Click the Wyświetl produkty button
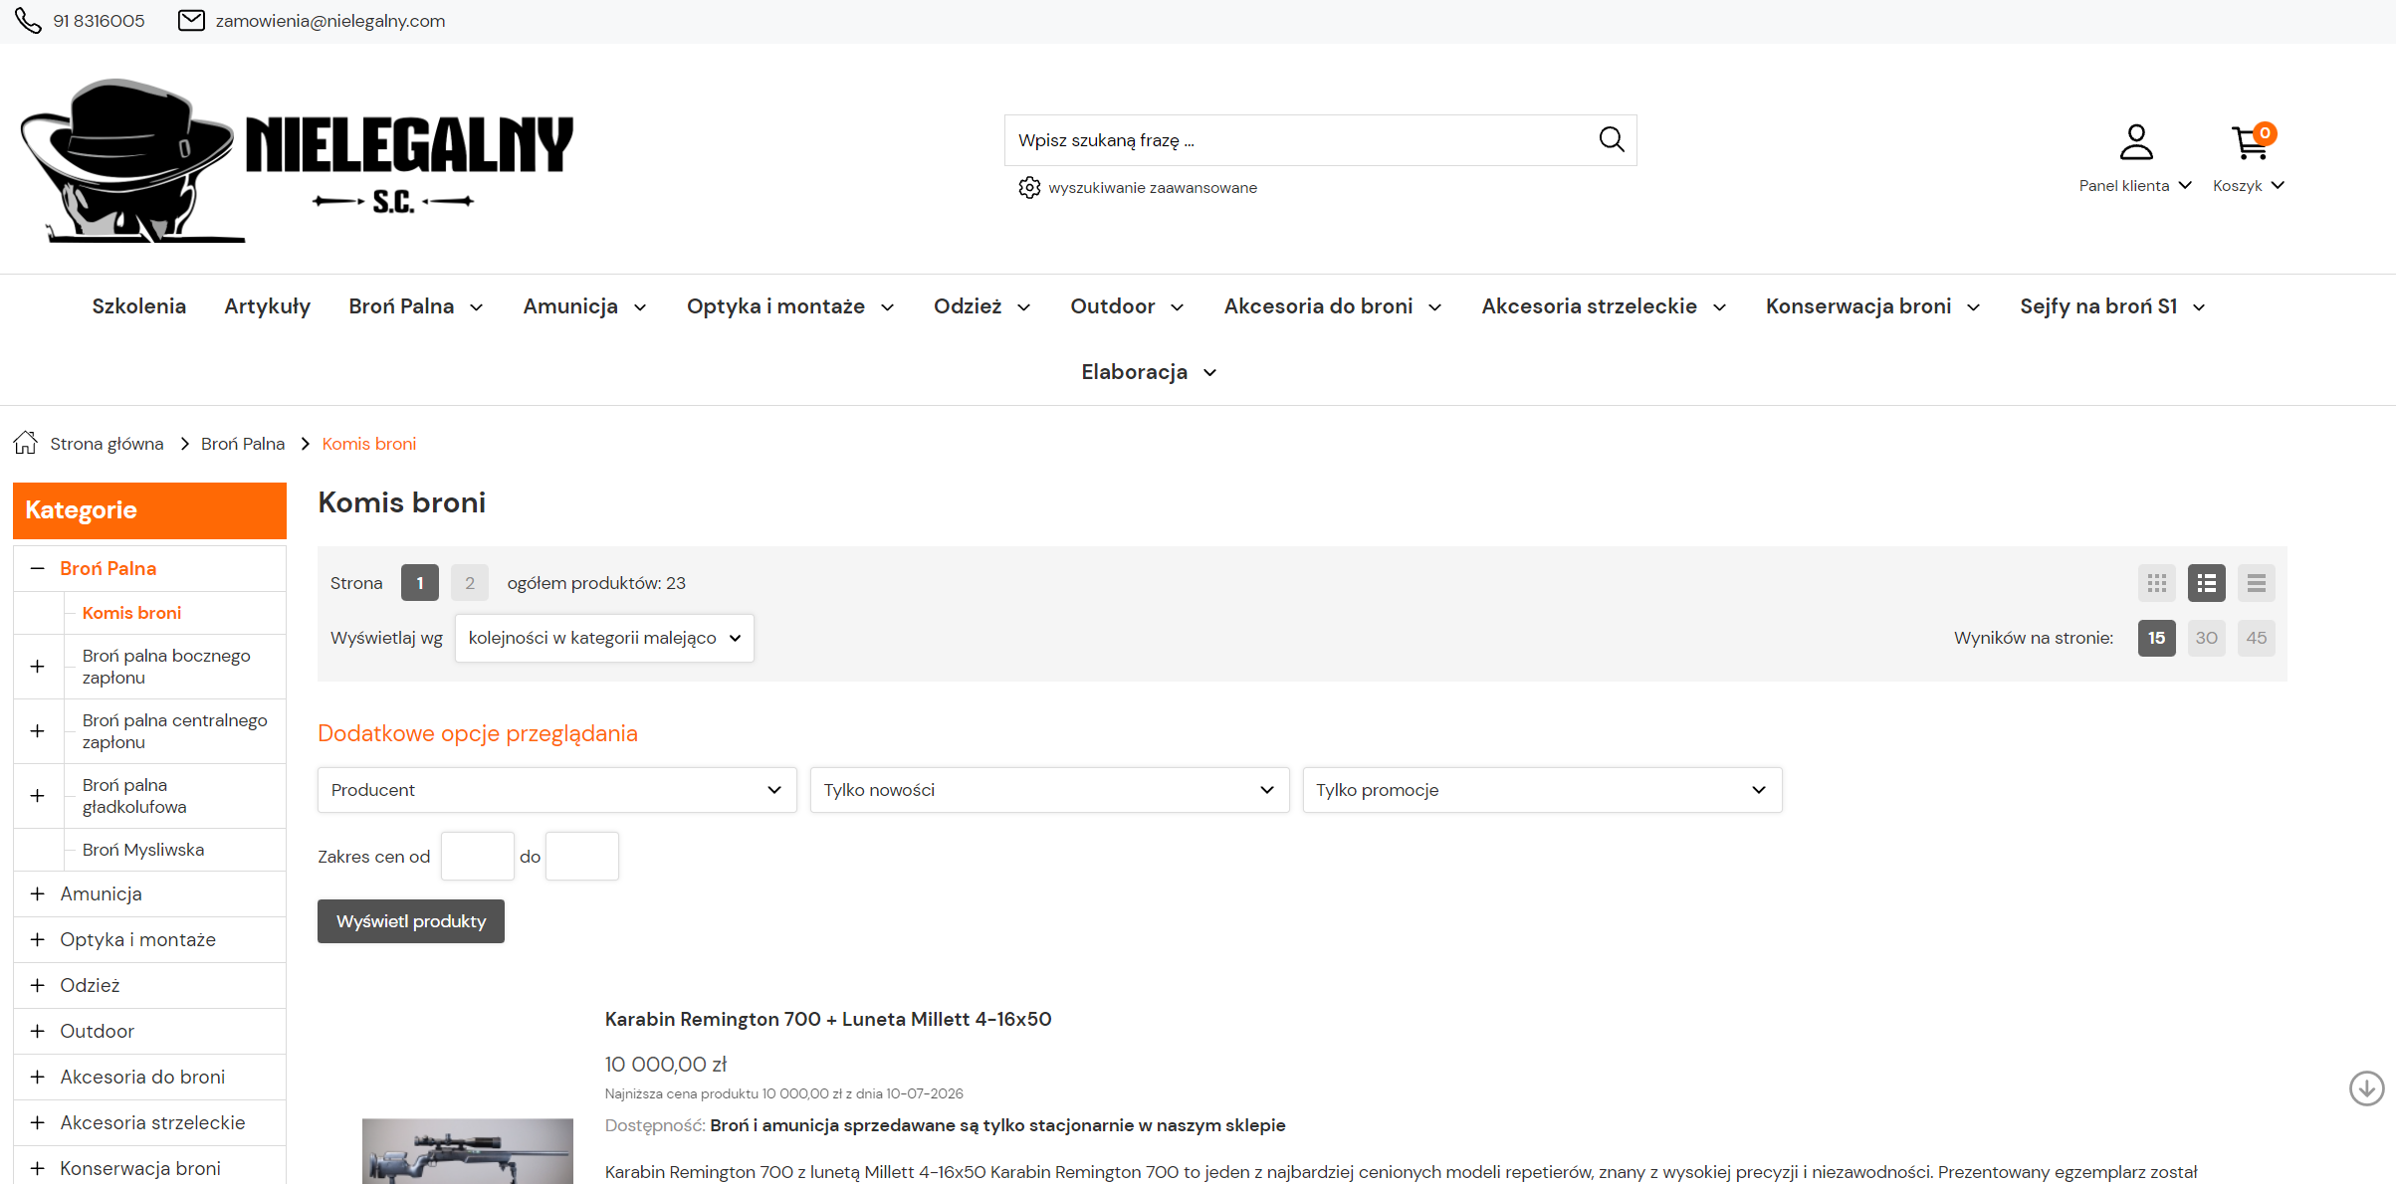 tap(411, 921)
